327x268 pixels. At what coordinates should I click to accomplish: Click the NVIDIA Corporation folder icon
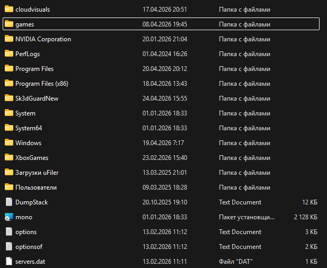pyautogui.click(x=8, y=39)
